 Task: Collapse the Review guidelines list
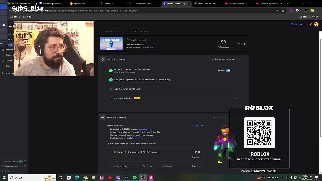point(124,125)
